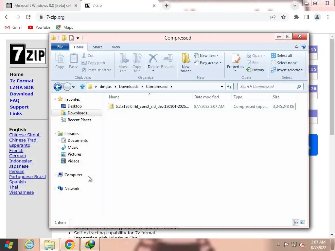Open the recent locations dropdown arrow
Screen dimensions: 335x251
click(x=74, y=87)
